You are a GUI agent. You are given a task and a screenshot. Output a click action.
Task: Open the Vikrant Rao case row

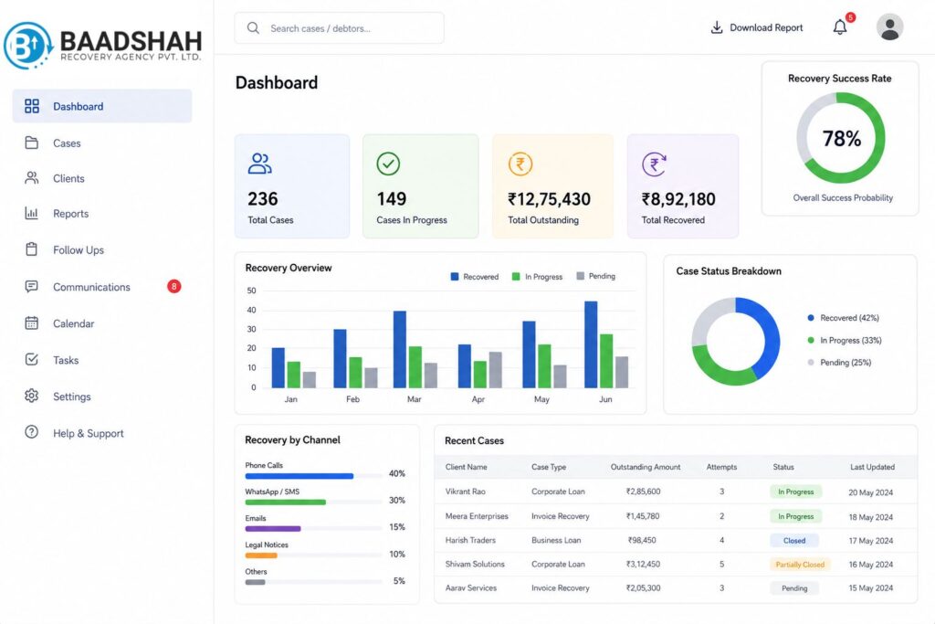[x=676, y=492]
